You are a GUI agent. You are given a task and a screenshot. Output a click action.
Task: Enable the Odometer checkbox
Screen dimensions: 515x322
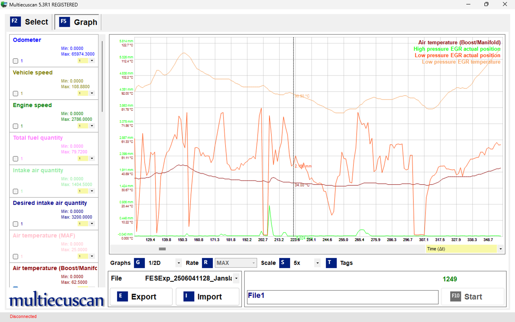[15, 61]
